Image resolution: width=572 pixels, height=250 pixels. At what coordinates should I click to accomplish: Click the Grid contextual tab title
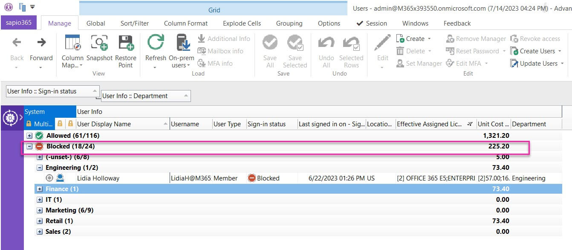pos(214,10)
